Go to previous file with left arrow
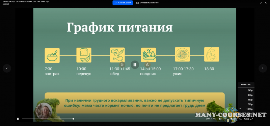Viewport: 270px width, 126px height. coord(7,69)
